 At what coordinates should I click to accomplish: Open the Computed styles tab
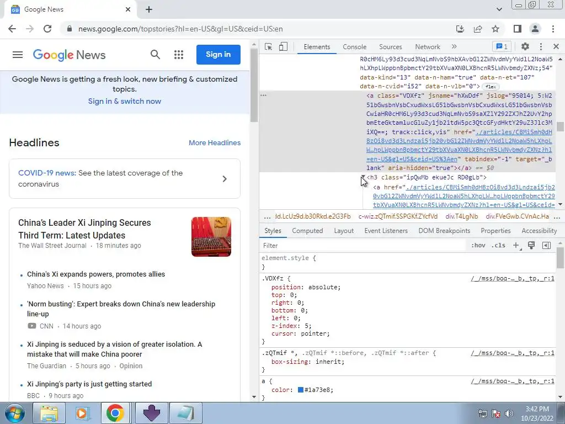click(x=307, y=231)
